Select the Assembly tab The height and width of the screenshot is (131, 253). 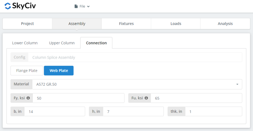pyautogui.click(x=77, y=24)
